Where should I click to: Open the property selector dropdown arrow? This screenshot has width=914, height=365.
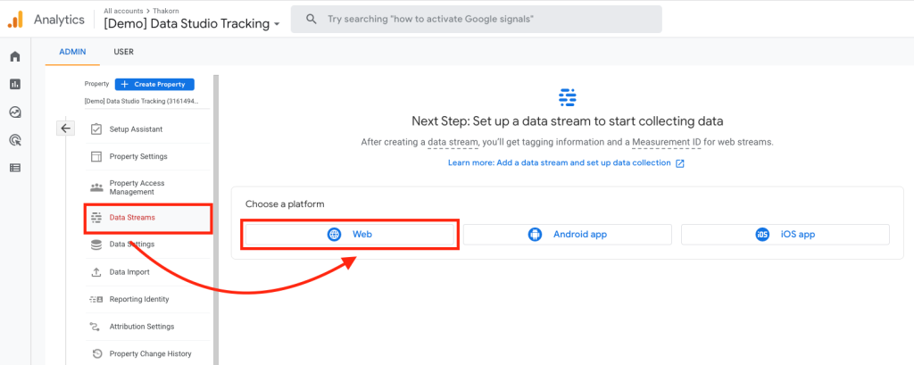pos(277,24)
